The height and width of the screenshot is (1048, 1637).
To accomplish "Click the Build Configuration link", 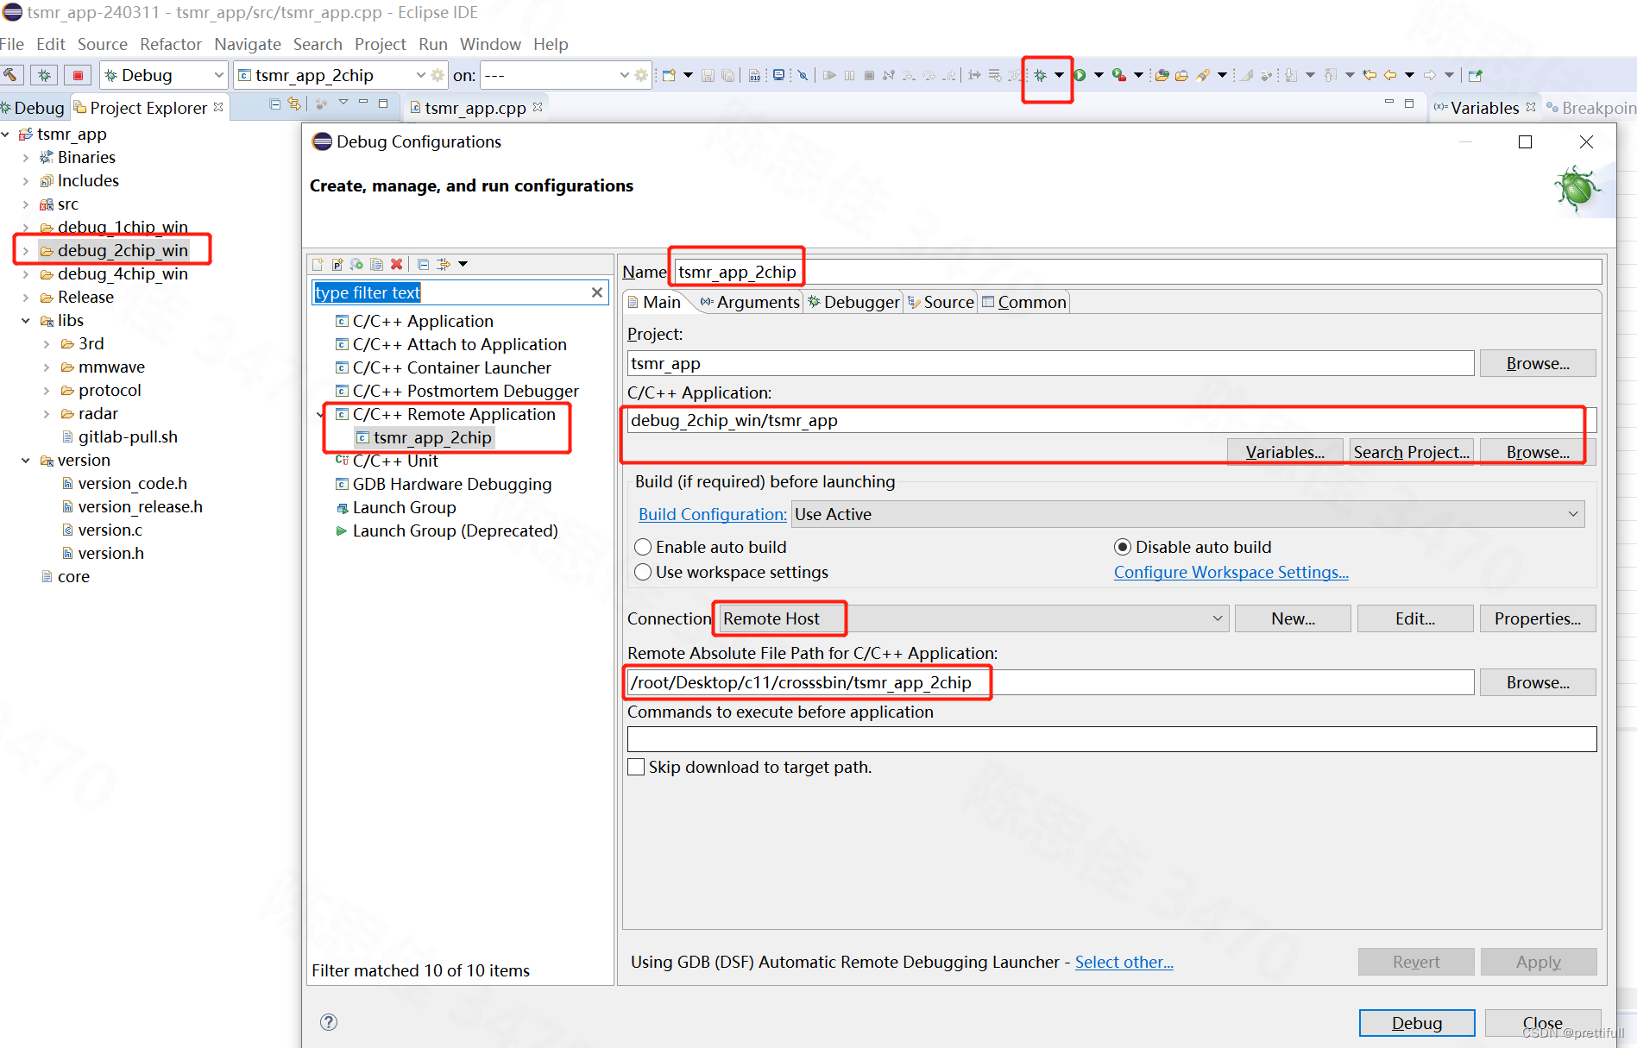I will click(x=712, y=514).
